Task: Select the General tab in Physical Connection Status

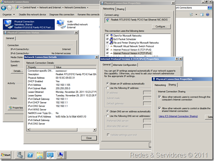Action: pyautogui.click(x=10, y=38)
